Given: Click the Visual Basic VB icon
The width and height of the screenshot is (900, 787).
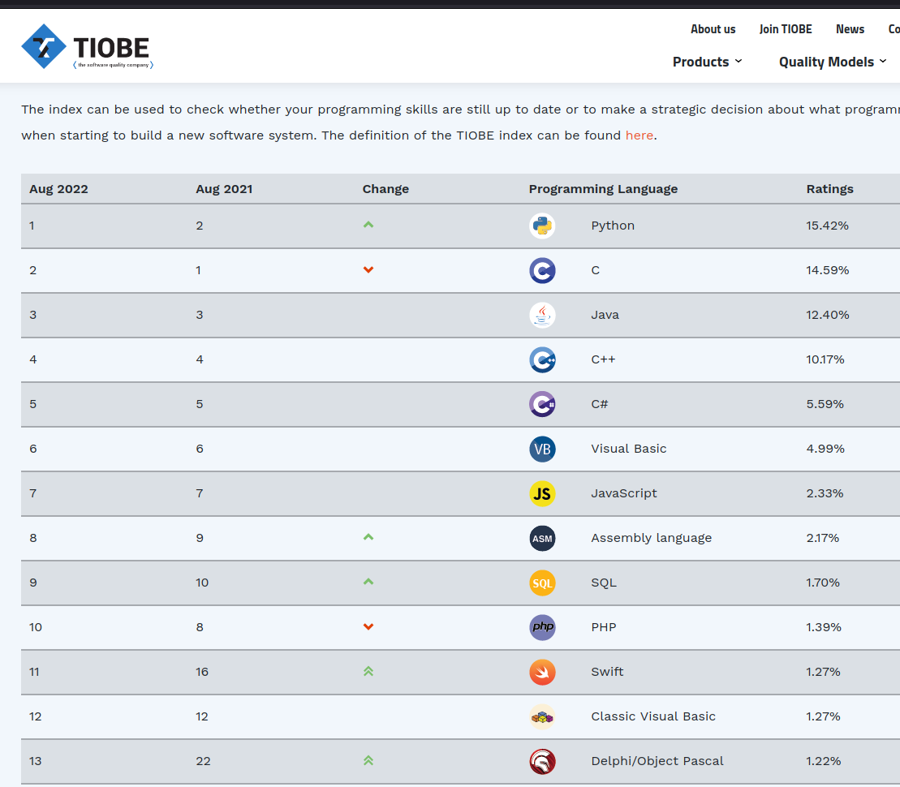Looking at the screenshot, I should coord(542,449).
